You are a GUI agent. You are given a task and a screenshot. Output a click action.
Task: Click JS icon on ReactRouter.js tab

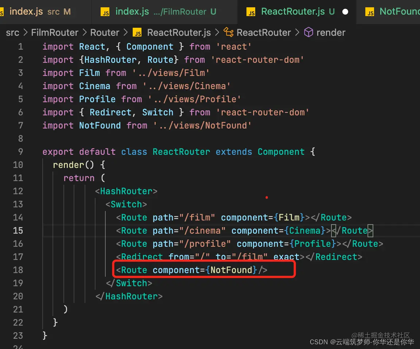click(251, 12)
